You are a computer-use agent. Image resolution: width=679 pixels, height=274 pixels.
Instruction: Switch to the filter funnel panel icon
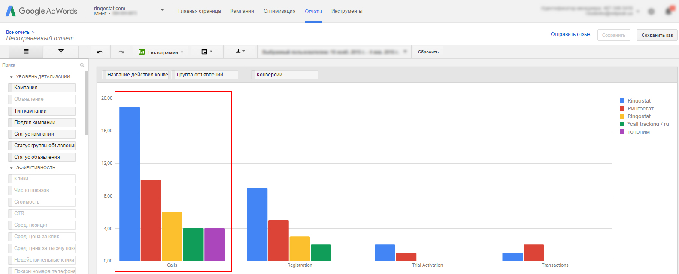pyautogui.click(x=61, y=52)
